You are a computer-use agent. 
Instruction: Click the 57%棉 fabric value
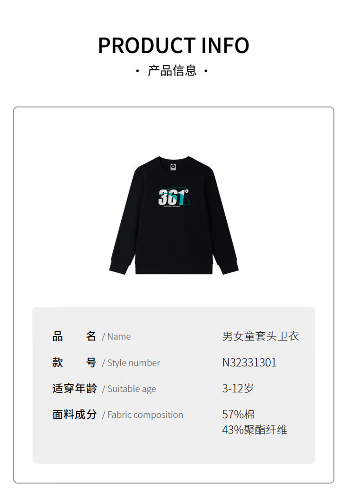pos(238,414)
